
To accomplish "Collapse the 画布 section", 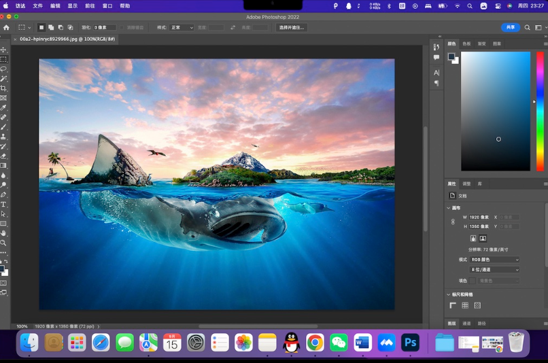I will click(x=449, y=208).
